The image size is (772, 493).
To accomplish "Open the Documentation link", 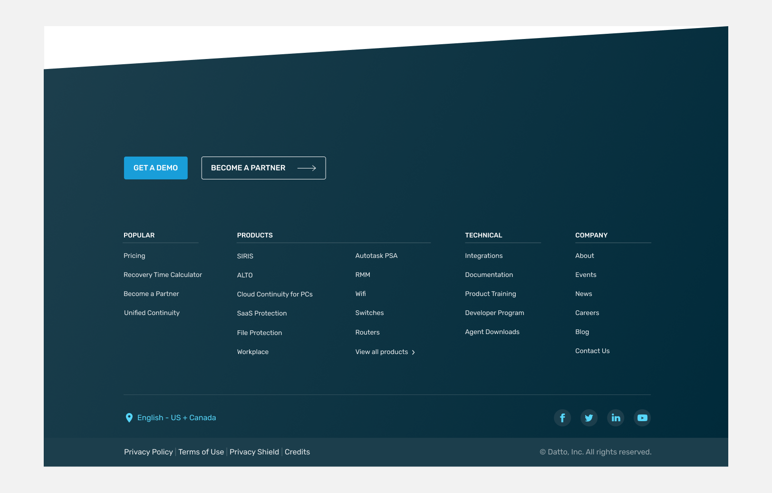I will pyautogui.click(x=489, y=275).
